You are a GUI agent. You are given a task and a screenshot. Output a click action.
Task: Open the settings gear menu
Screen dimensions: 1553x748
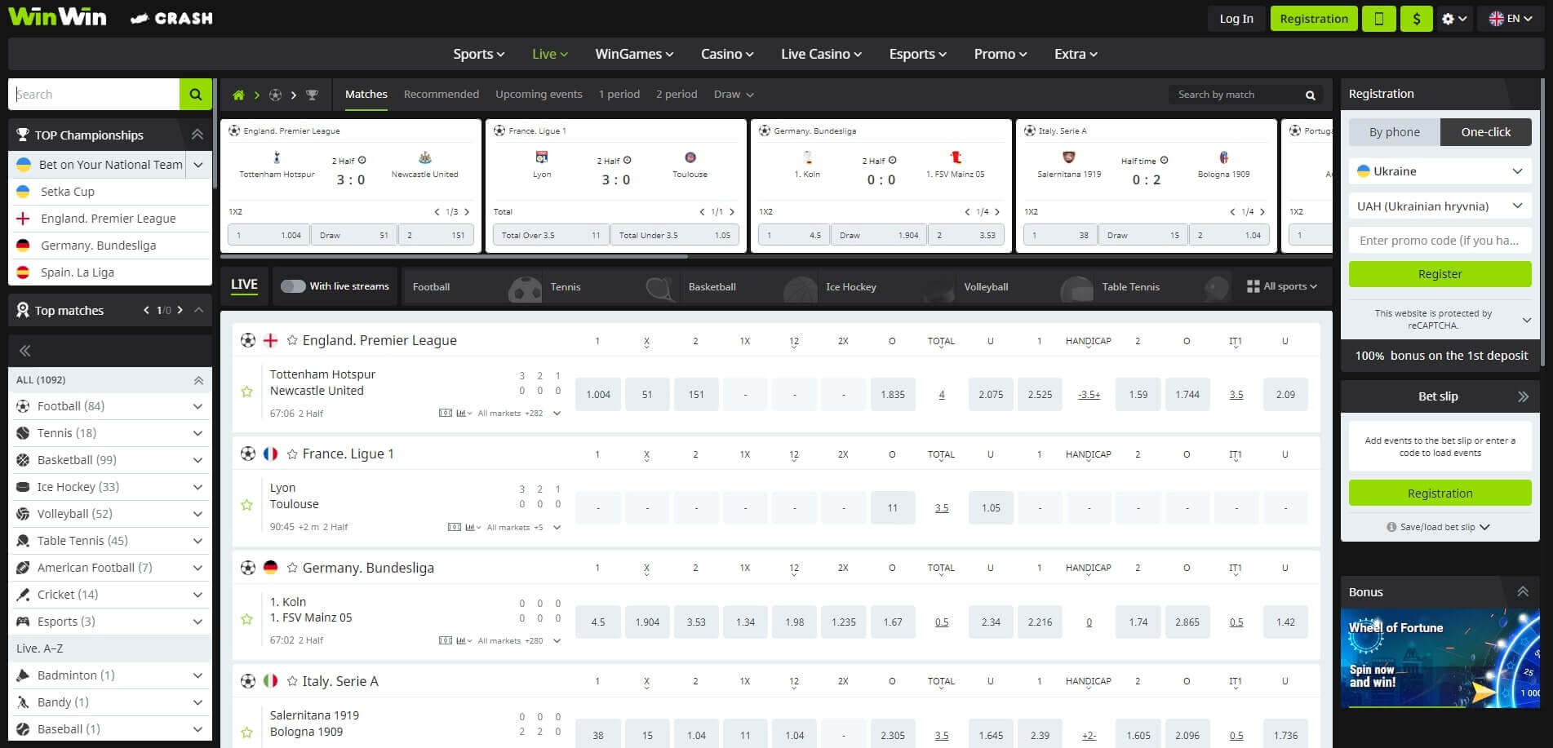1449,18
